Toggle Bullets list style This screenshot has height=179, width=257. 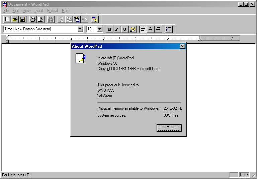pos(169,29)
